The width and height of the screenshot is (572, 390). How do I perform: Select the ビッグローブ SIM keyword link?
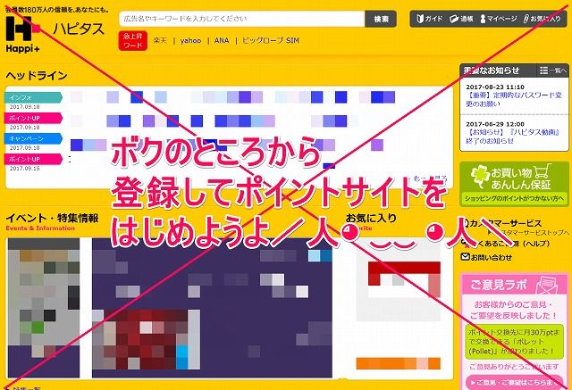pyautogui.click(x=270, y=40)
